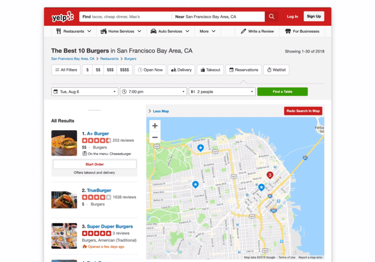Open the TrueBurger listing link

99,190
